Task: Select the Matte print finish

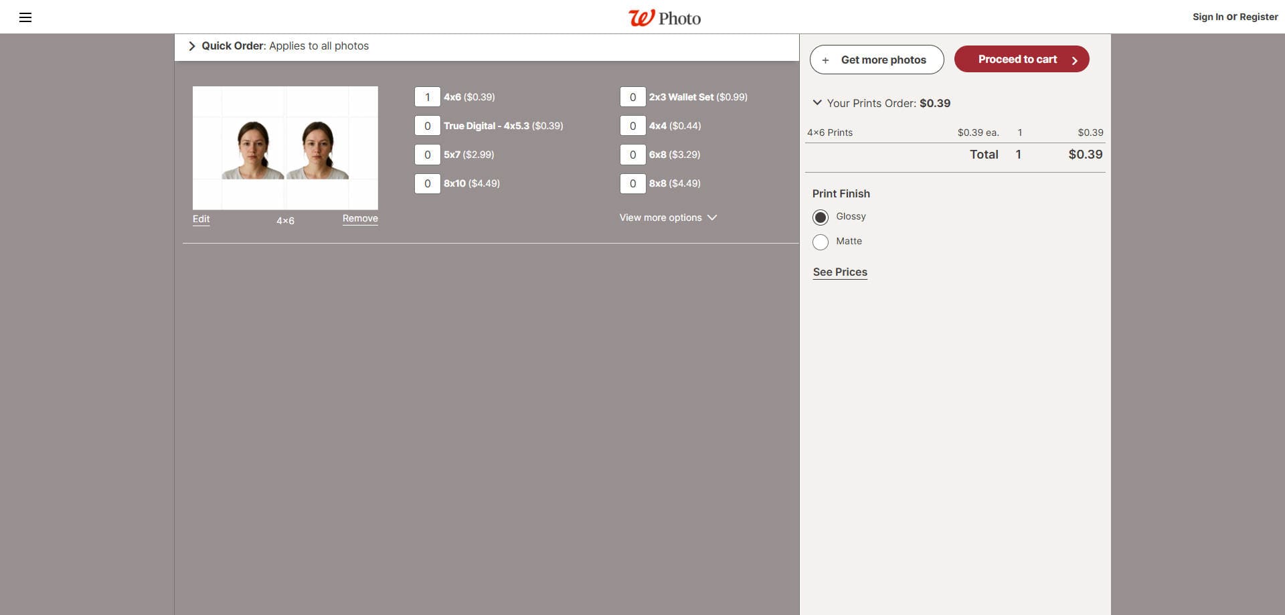Action: pyautogui.click(x=821, y=242)
